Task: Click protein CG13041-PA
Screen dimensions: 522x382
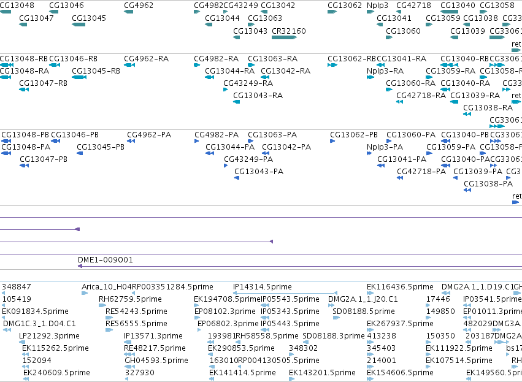Action: click(402, 159)
